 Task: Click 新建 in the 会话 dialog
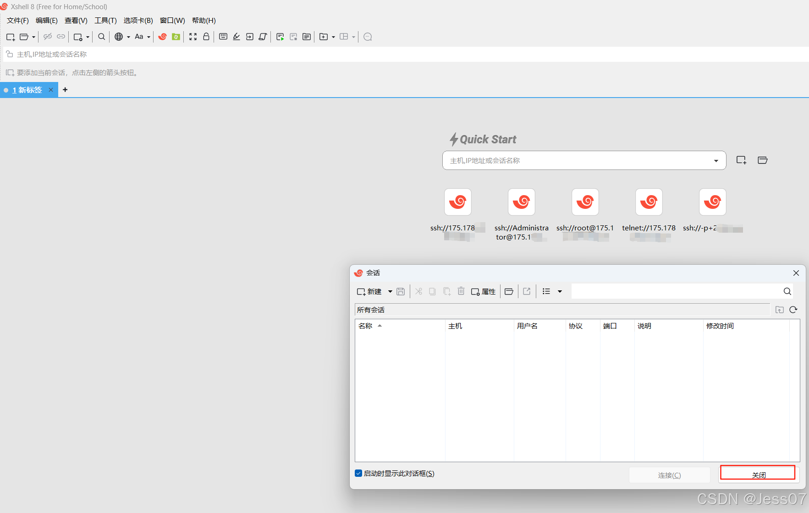pos(369,291)
